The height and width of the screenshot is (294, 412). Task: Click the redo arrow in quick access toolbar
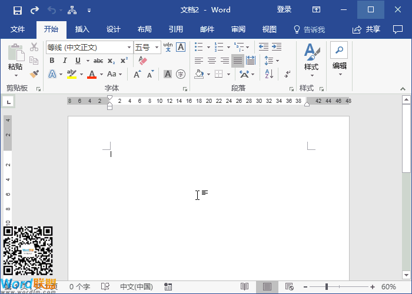pyautogui.click(x=35, y=10)
